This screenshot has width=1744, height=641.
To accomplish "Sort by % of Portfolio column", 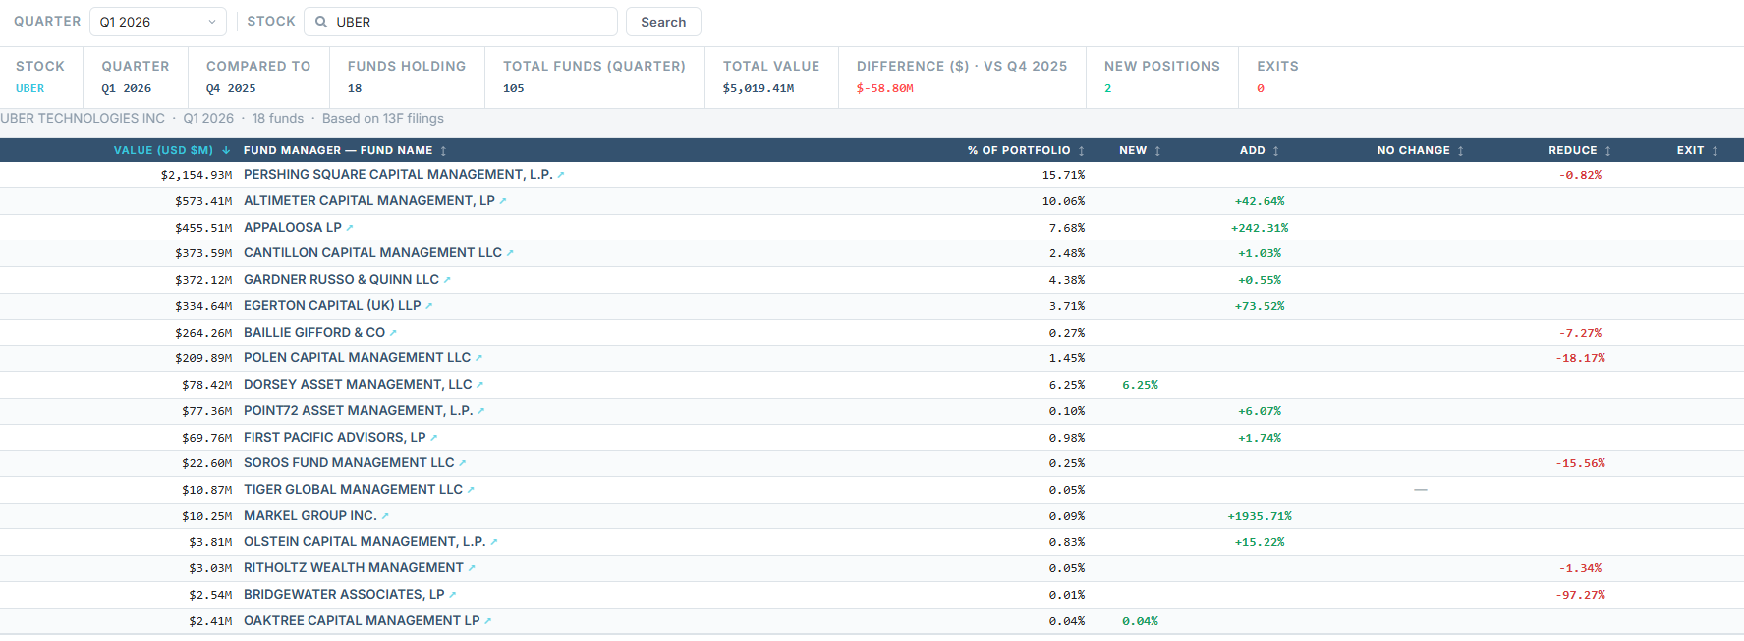I will 1026,150.
